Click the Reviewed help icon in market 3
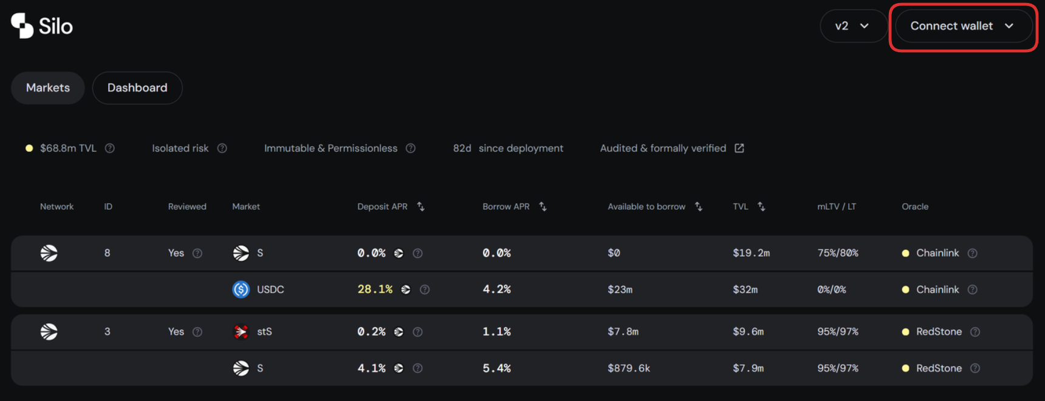Screen dimensions: 1045x401 pyautogui.click(x=197, y=332)
